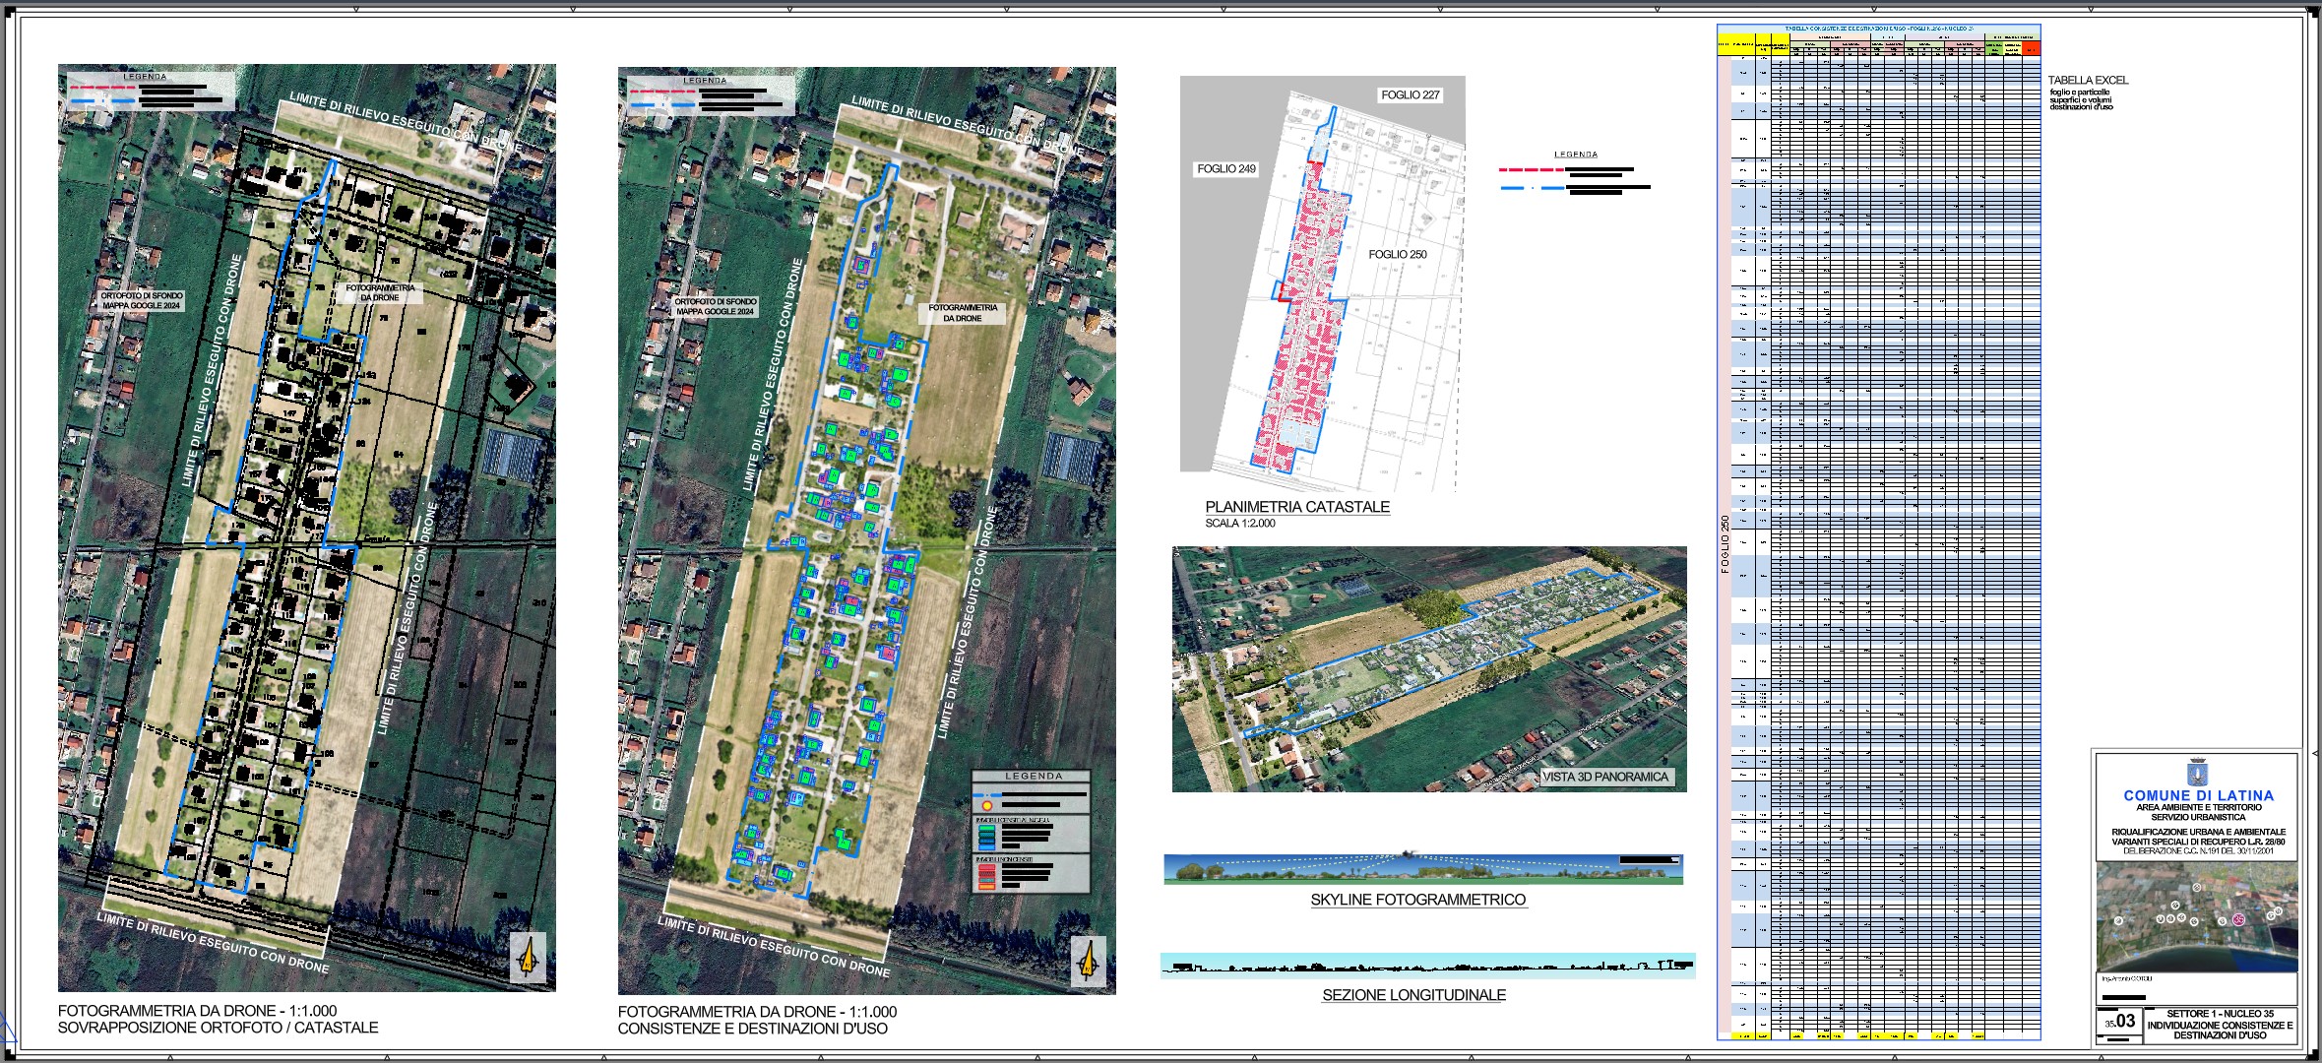The height and width of the screenshot is (1063, 2322).
Task: Select SOVRAPPOSIZIONE ORTOFOTO / CATASTALE caption
Action: click(219, 1028)
